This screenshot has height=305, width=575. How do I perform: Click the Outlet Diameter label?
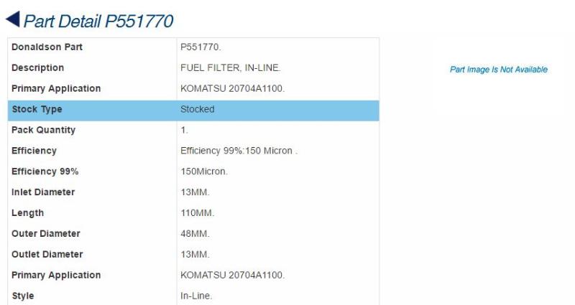47,255
